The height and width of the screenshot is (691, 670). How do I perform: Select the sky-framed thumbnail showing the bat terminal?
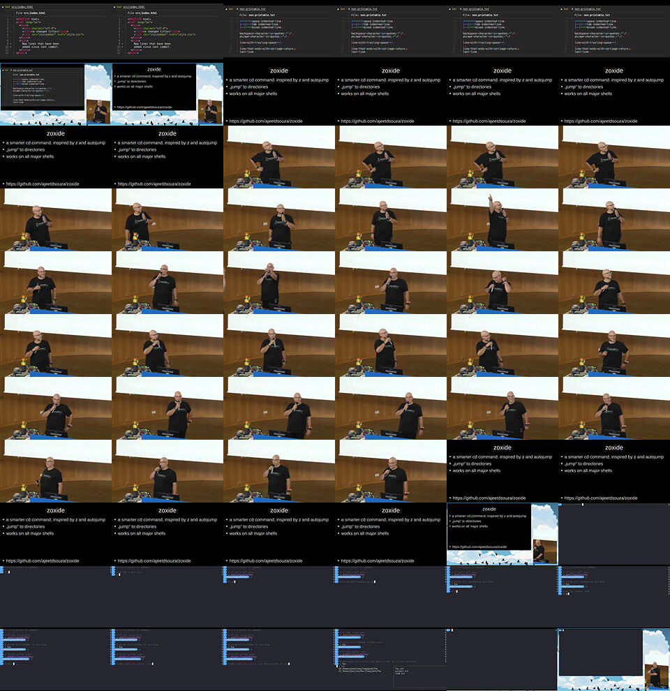56,94
